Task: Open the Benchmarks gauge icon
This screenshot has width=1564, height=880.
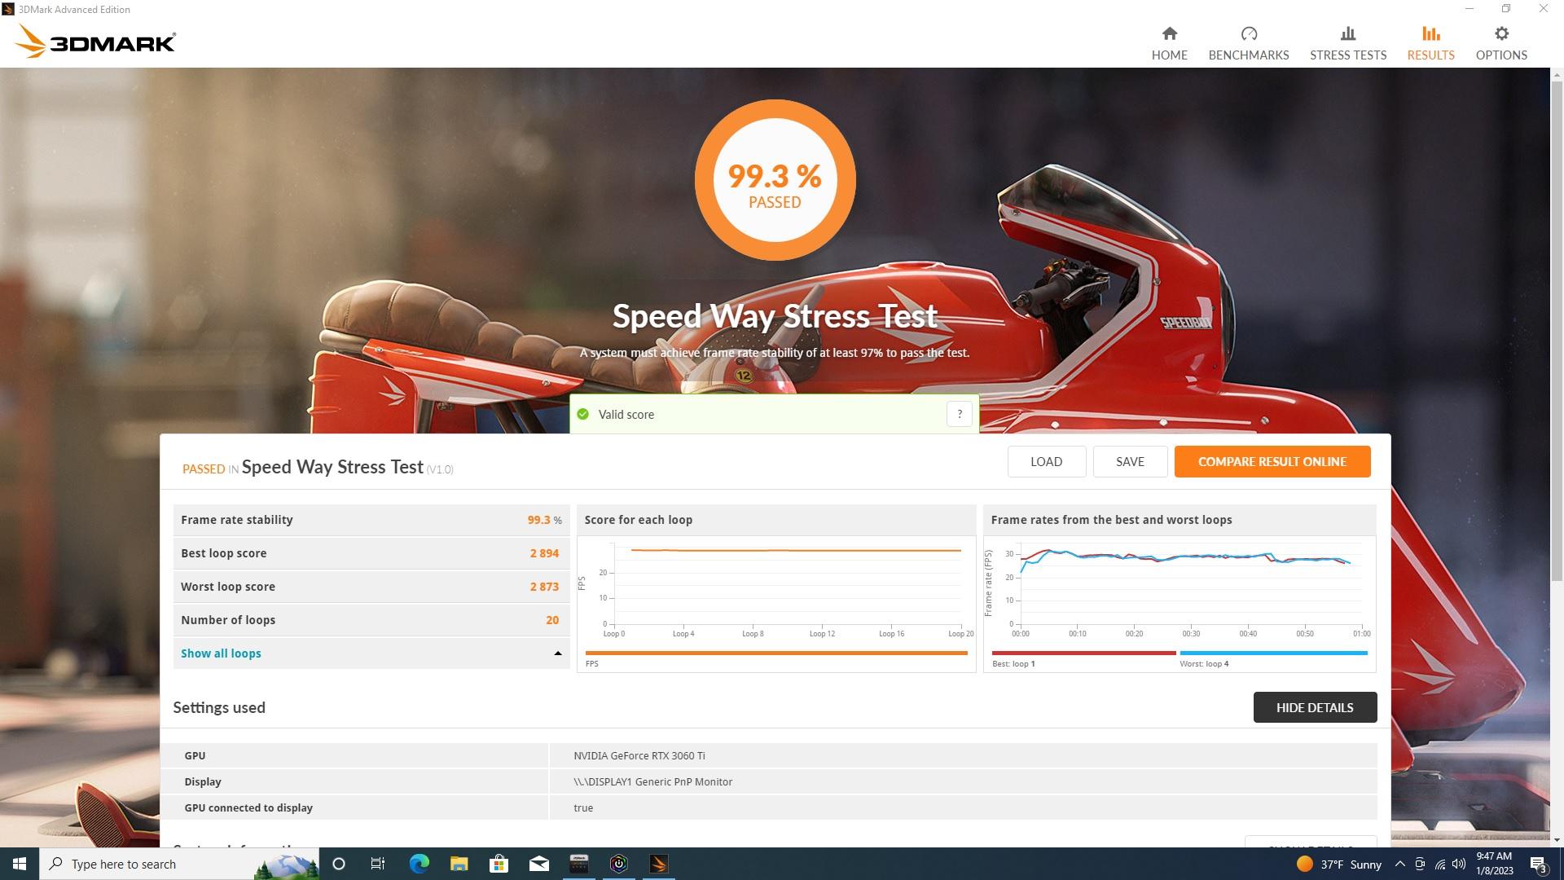Action: pyautogui.click(x=1248, y=34)
